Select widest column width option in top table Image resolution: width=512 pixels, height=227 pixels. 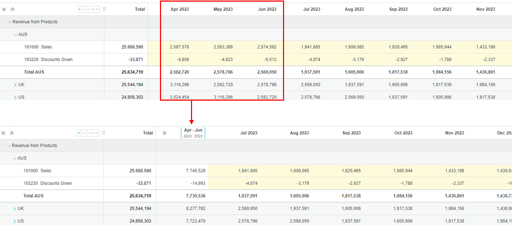94,9
